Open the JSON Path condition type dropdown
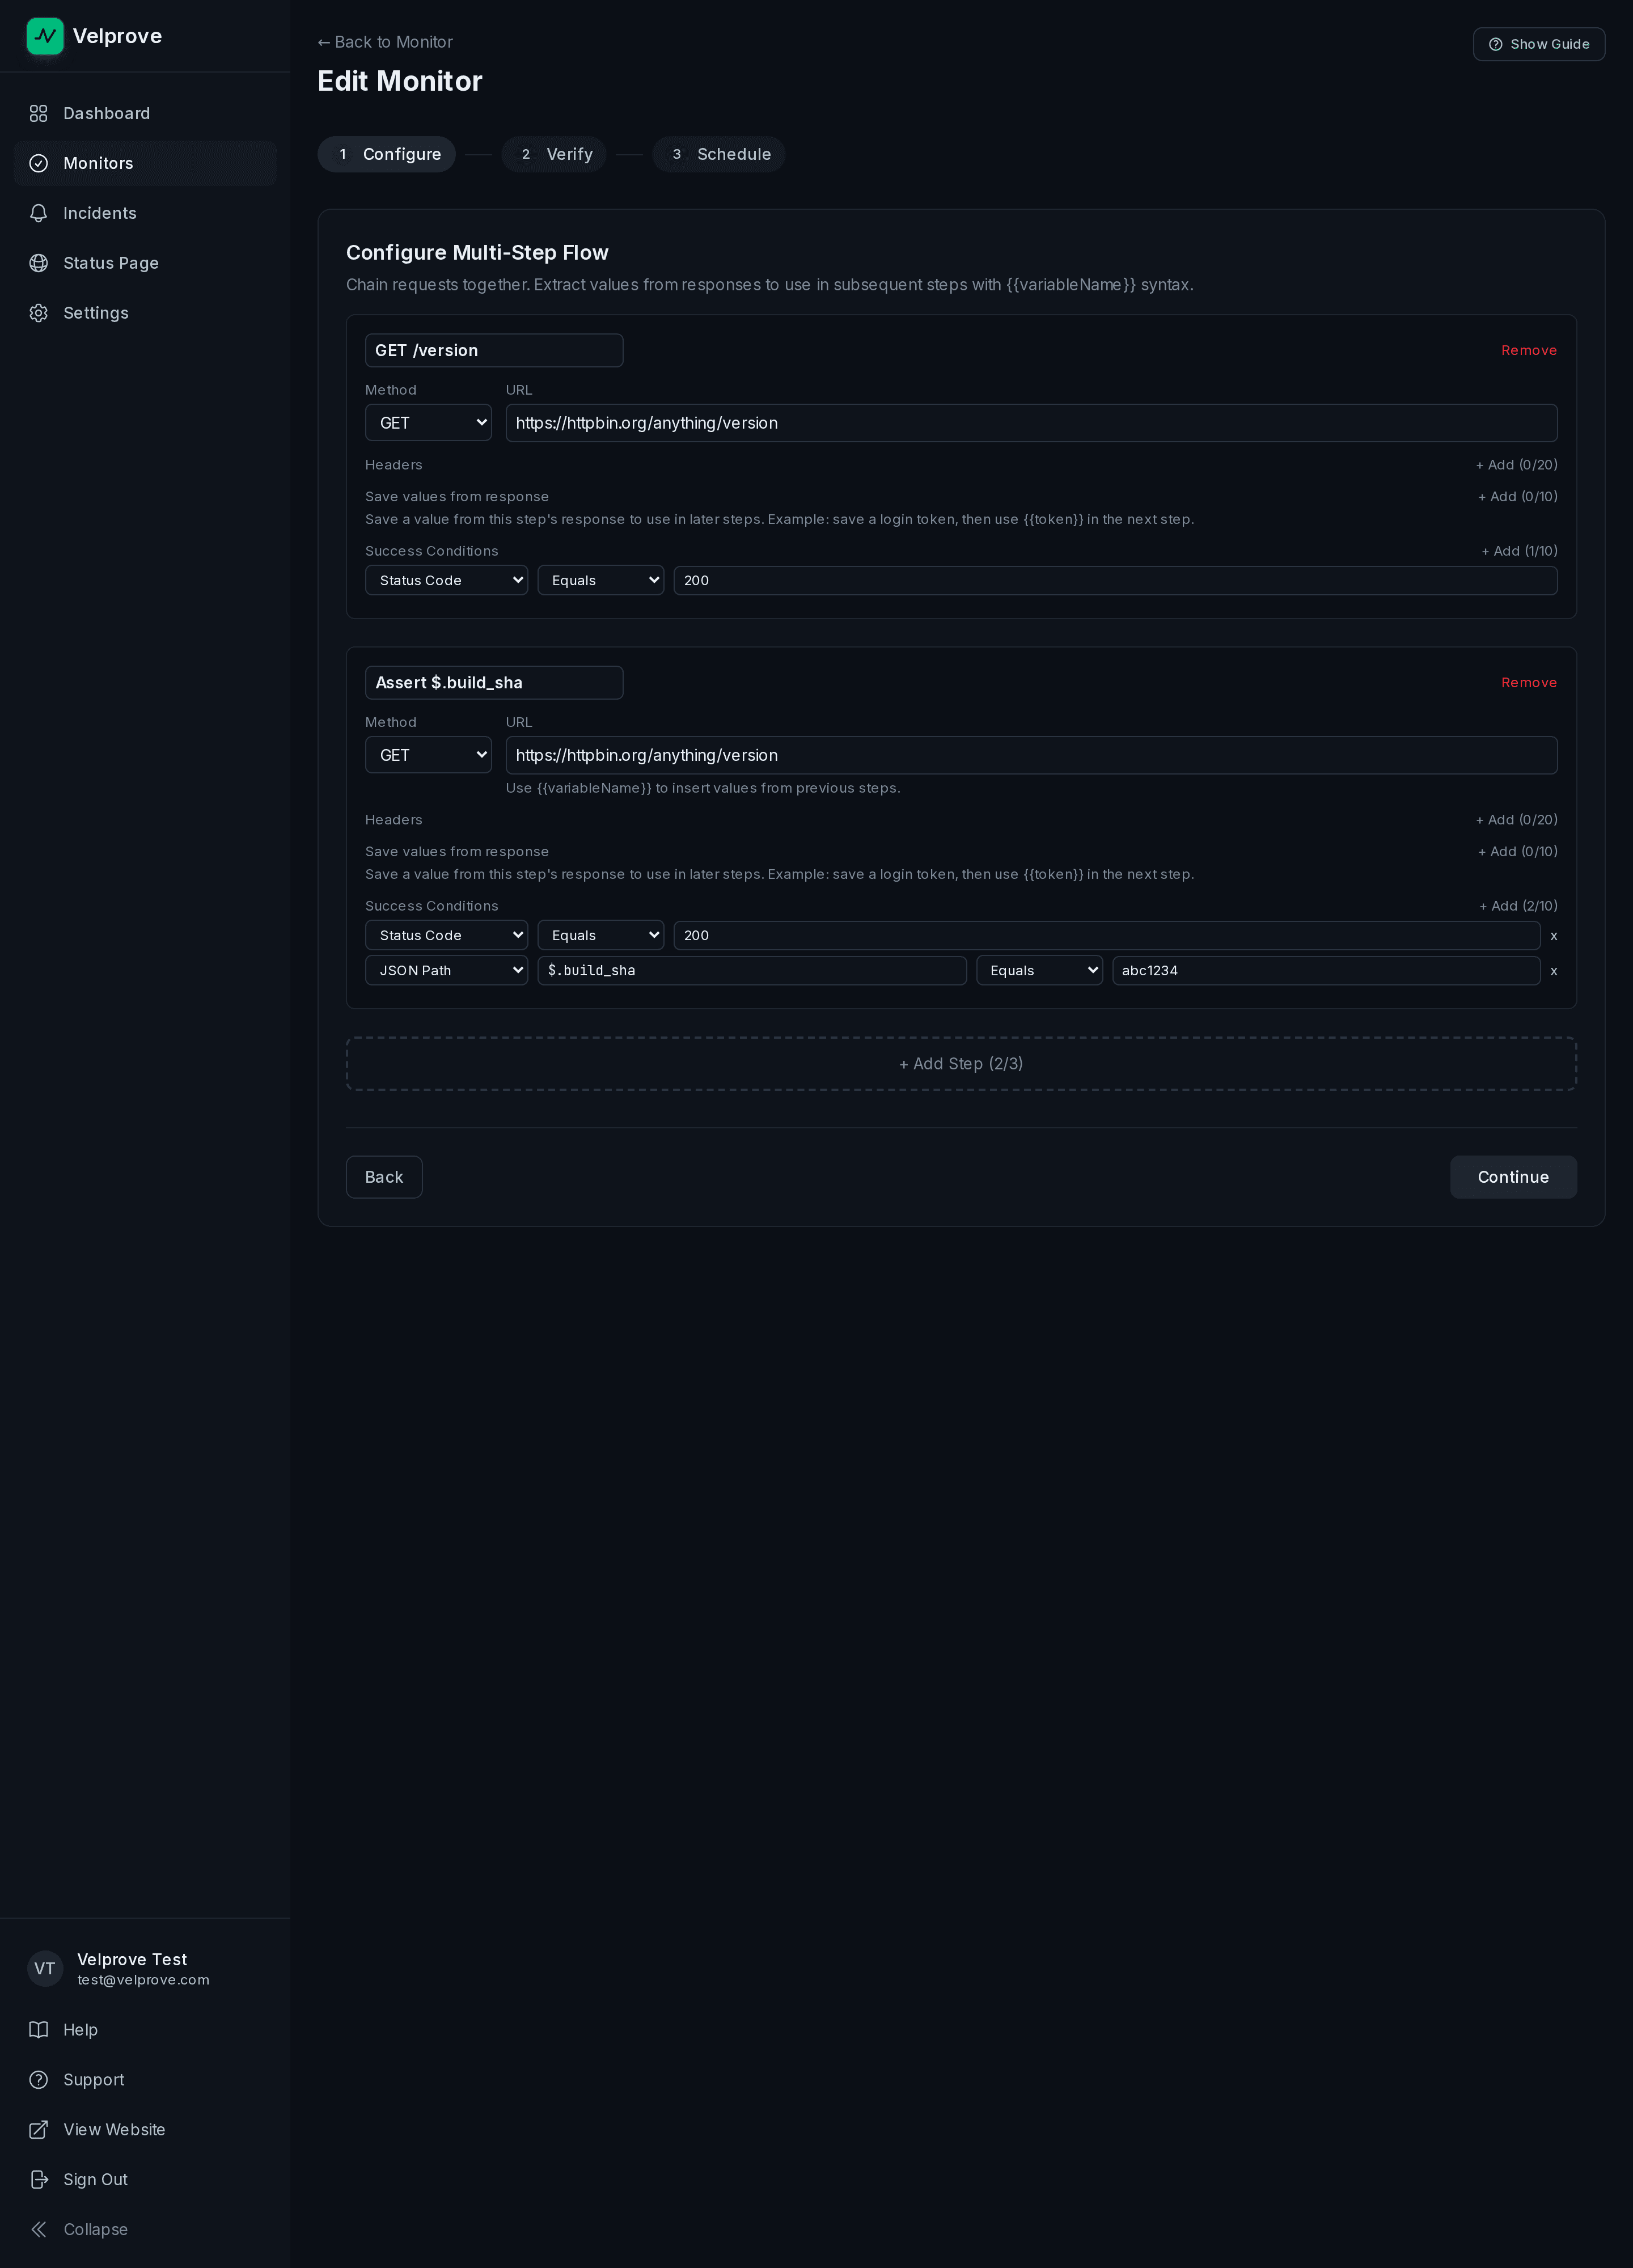This screenshot has width=1633, height=2268. point(446,971)
